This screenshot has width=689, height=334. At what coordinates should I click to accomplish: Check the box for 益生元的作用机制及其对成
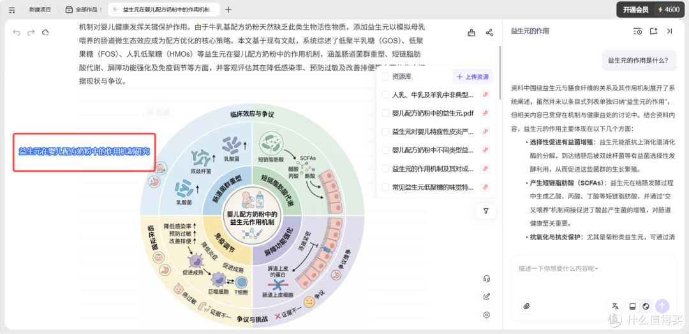click(x=385, y=169)
